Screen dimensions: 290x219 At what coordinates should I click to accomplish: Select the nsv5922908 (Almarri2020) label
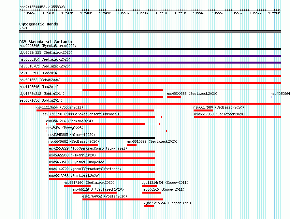[72, 155]
